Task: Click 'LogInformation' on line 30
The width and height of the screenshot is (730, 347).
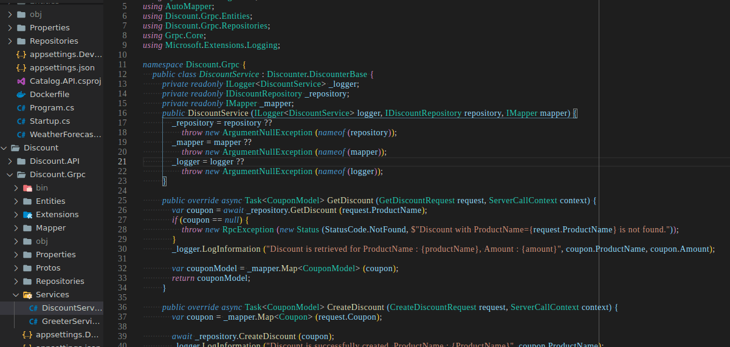Action: (232, 249)
